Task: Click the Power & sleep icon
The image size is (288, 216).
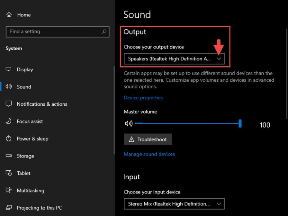Action: tap(9, 138)
